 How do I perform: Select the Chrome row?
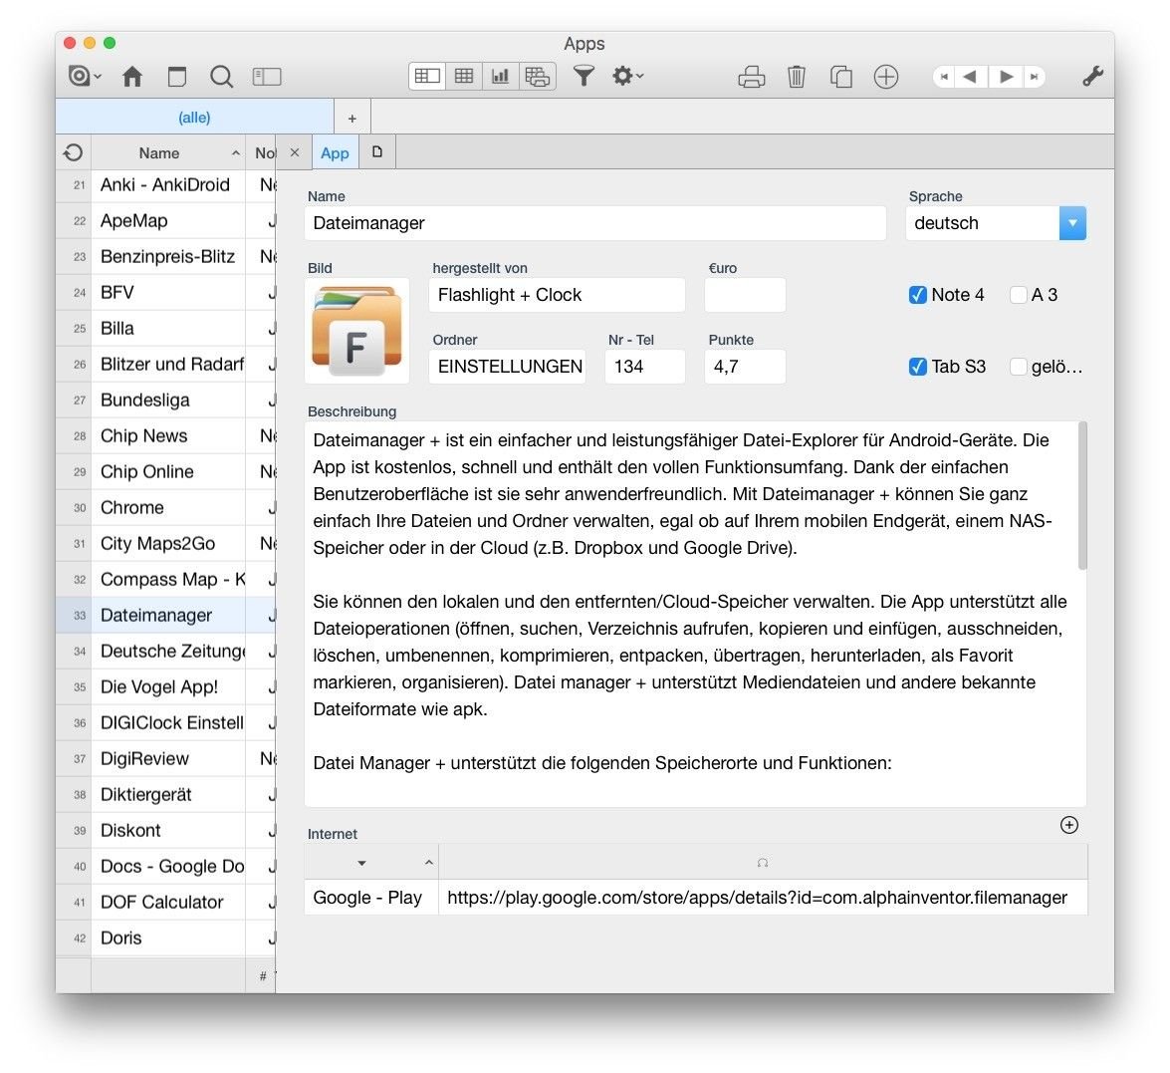tap(165, 508)
